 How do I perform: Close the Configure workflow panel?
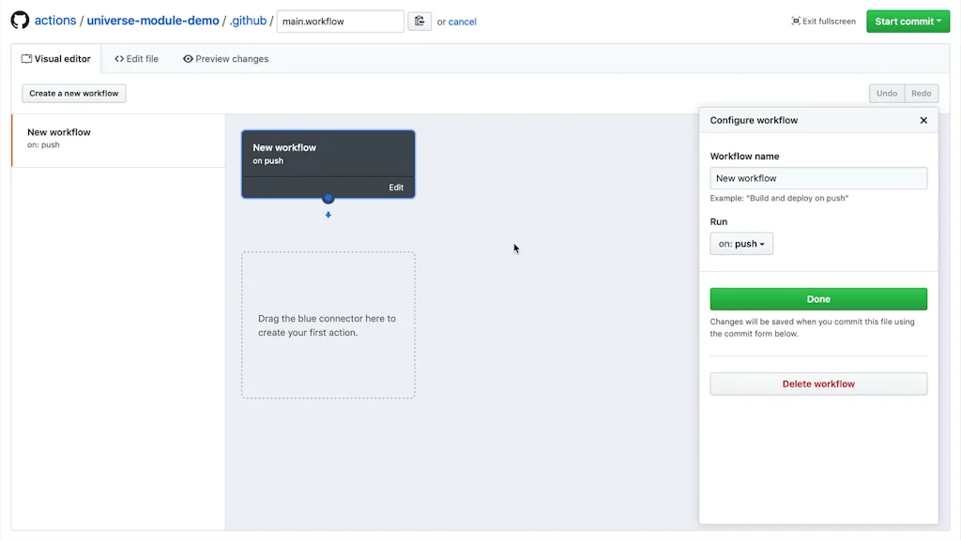923,120
